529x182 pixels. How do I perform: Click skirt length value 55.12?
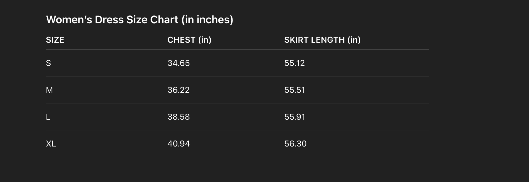pos(294,63)
